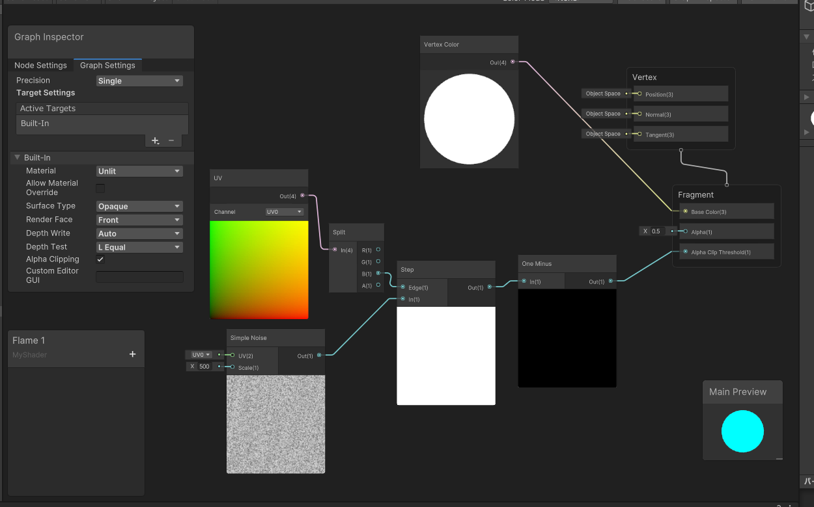The width and height of the screenshot is (814, 507).
Task: Click Simple Noise Scale X 500 field
Action: tap(205, 367)
